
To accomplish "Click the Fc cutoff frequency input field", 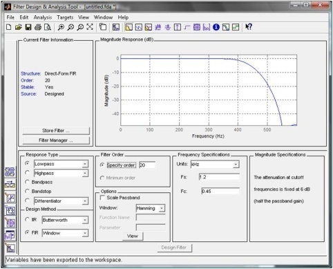I will point(220,191).
